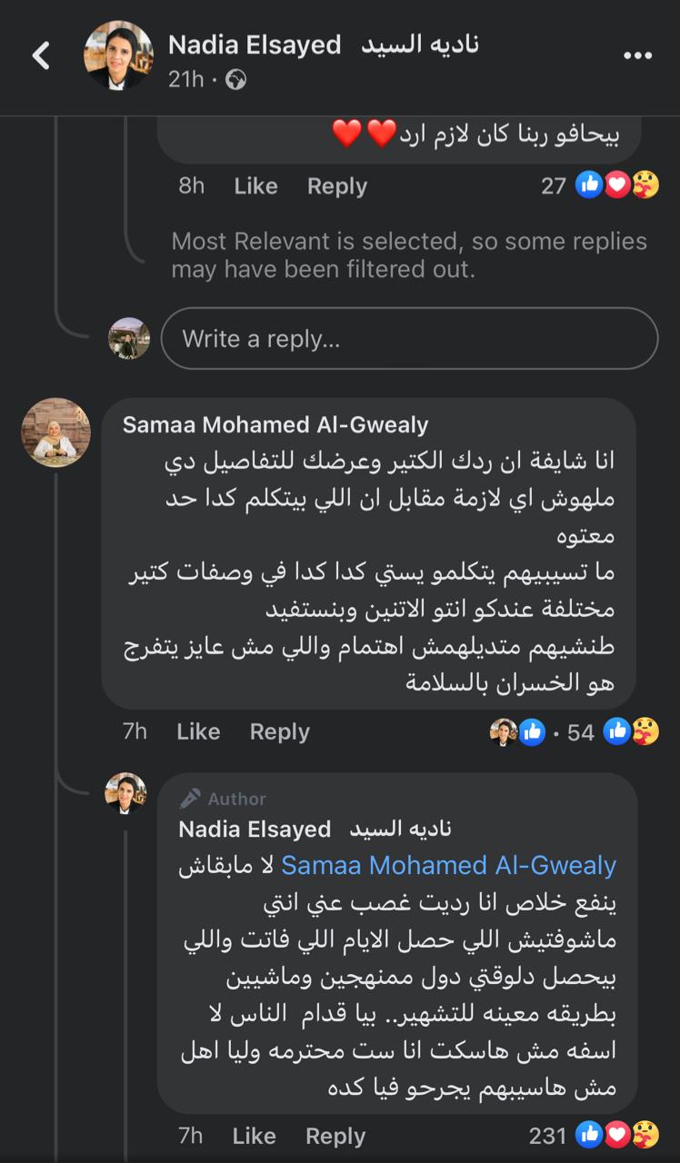Open Samaa Mohamed Al-Gwealy's name link
Viewport: 680px width, 1163px height.
coord(275,425)
